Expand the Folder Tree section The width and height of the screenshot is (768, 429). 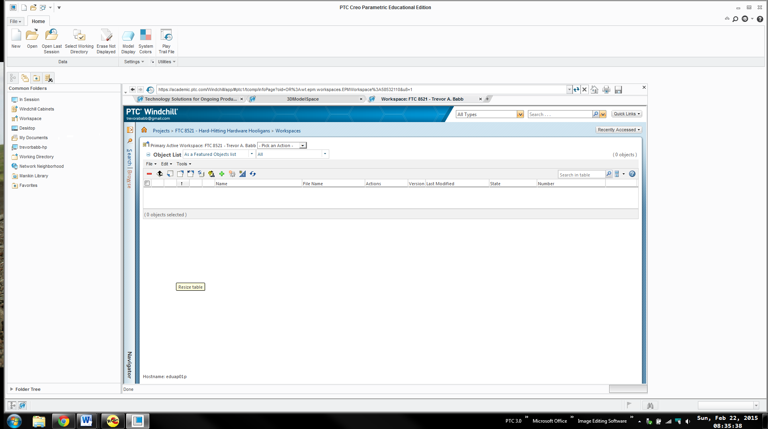point(12,389)
